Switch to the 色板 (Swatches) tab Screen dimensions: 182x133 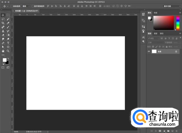pos(155,13)
